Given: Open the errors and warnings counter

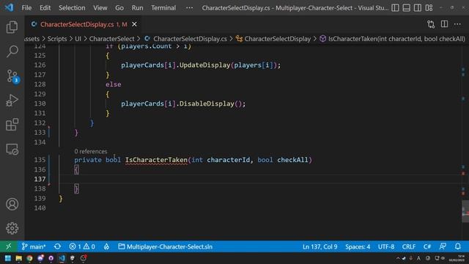Looking at the screenshot, I should tap(82, 246).
